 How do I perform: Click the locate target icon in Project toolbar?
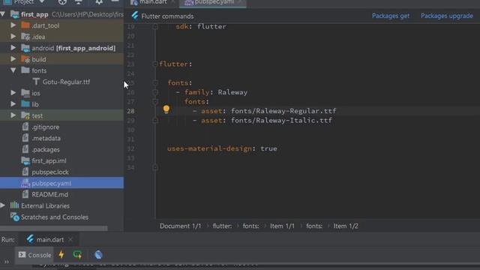[62, 2]
